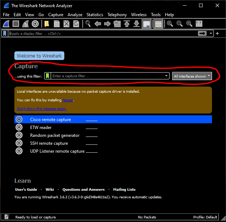The width and height of the screenshot is (226, 222).
Task: Open the Analyze menu
Action: pyautogui.click(x=75, y=15)
